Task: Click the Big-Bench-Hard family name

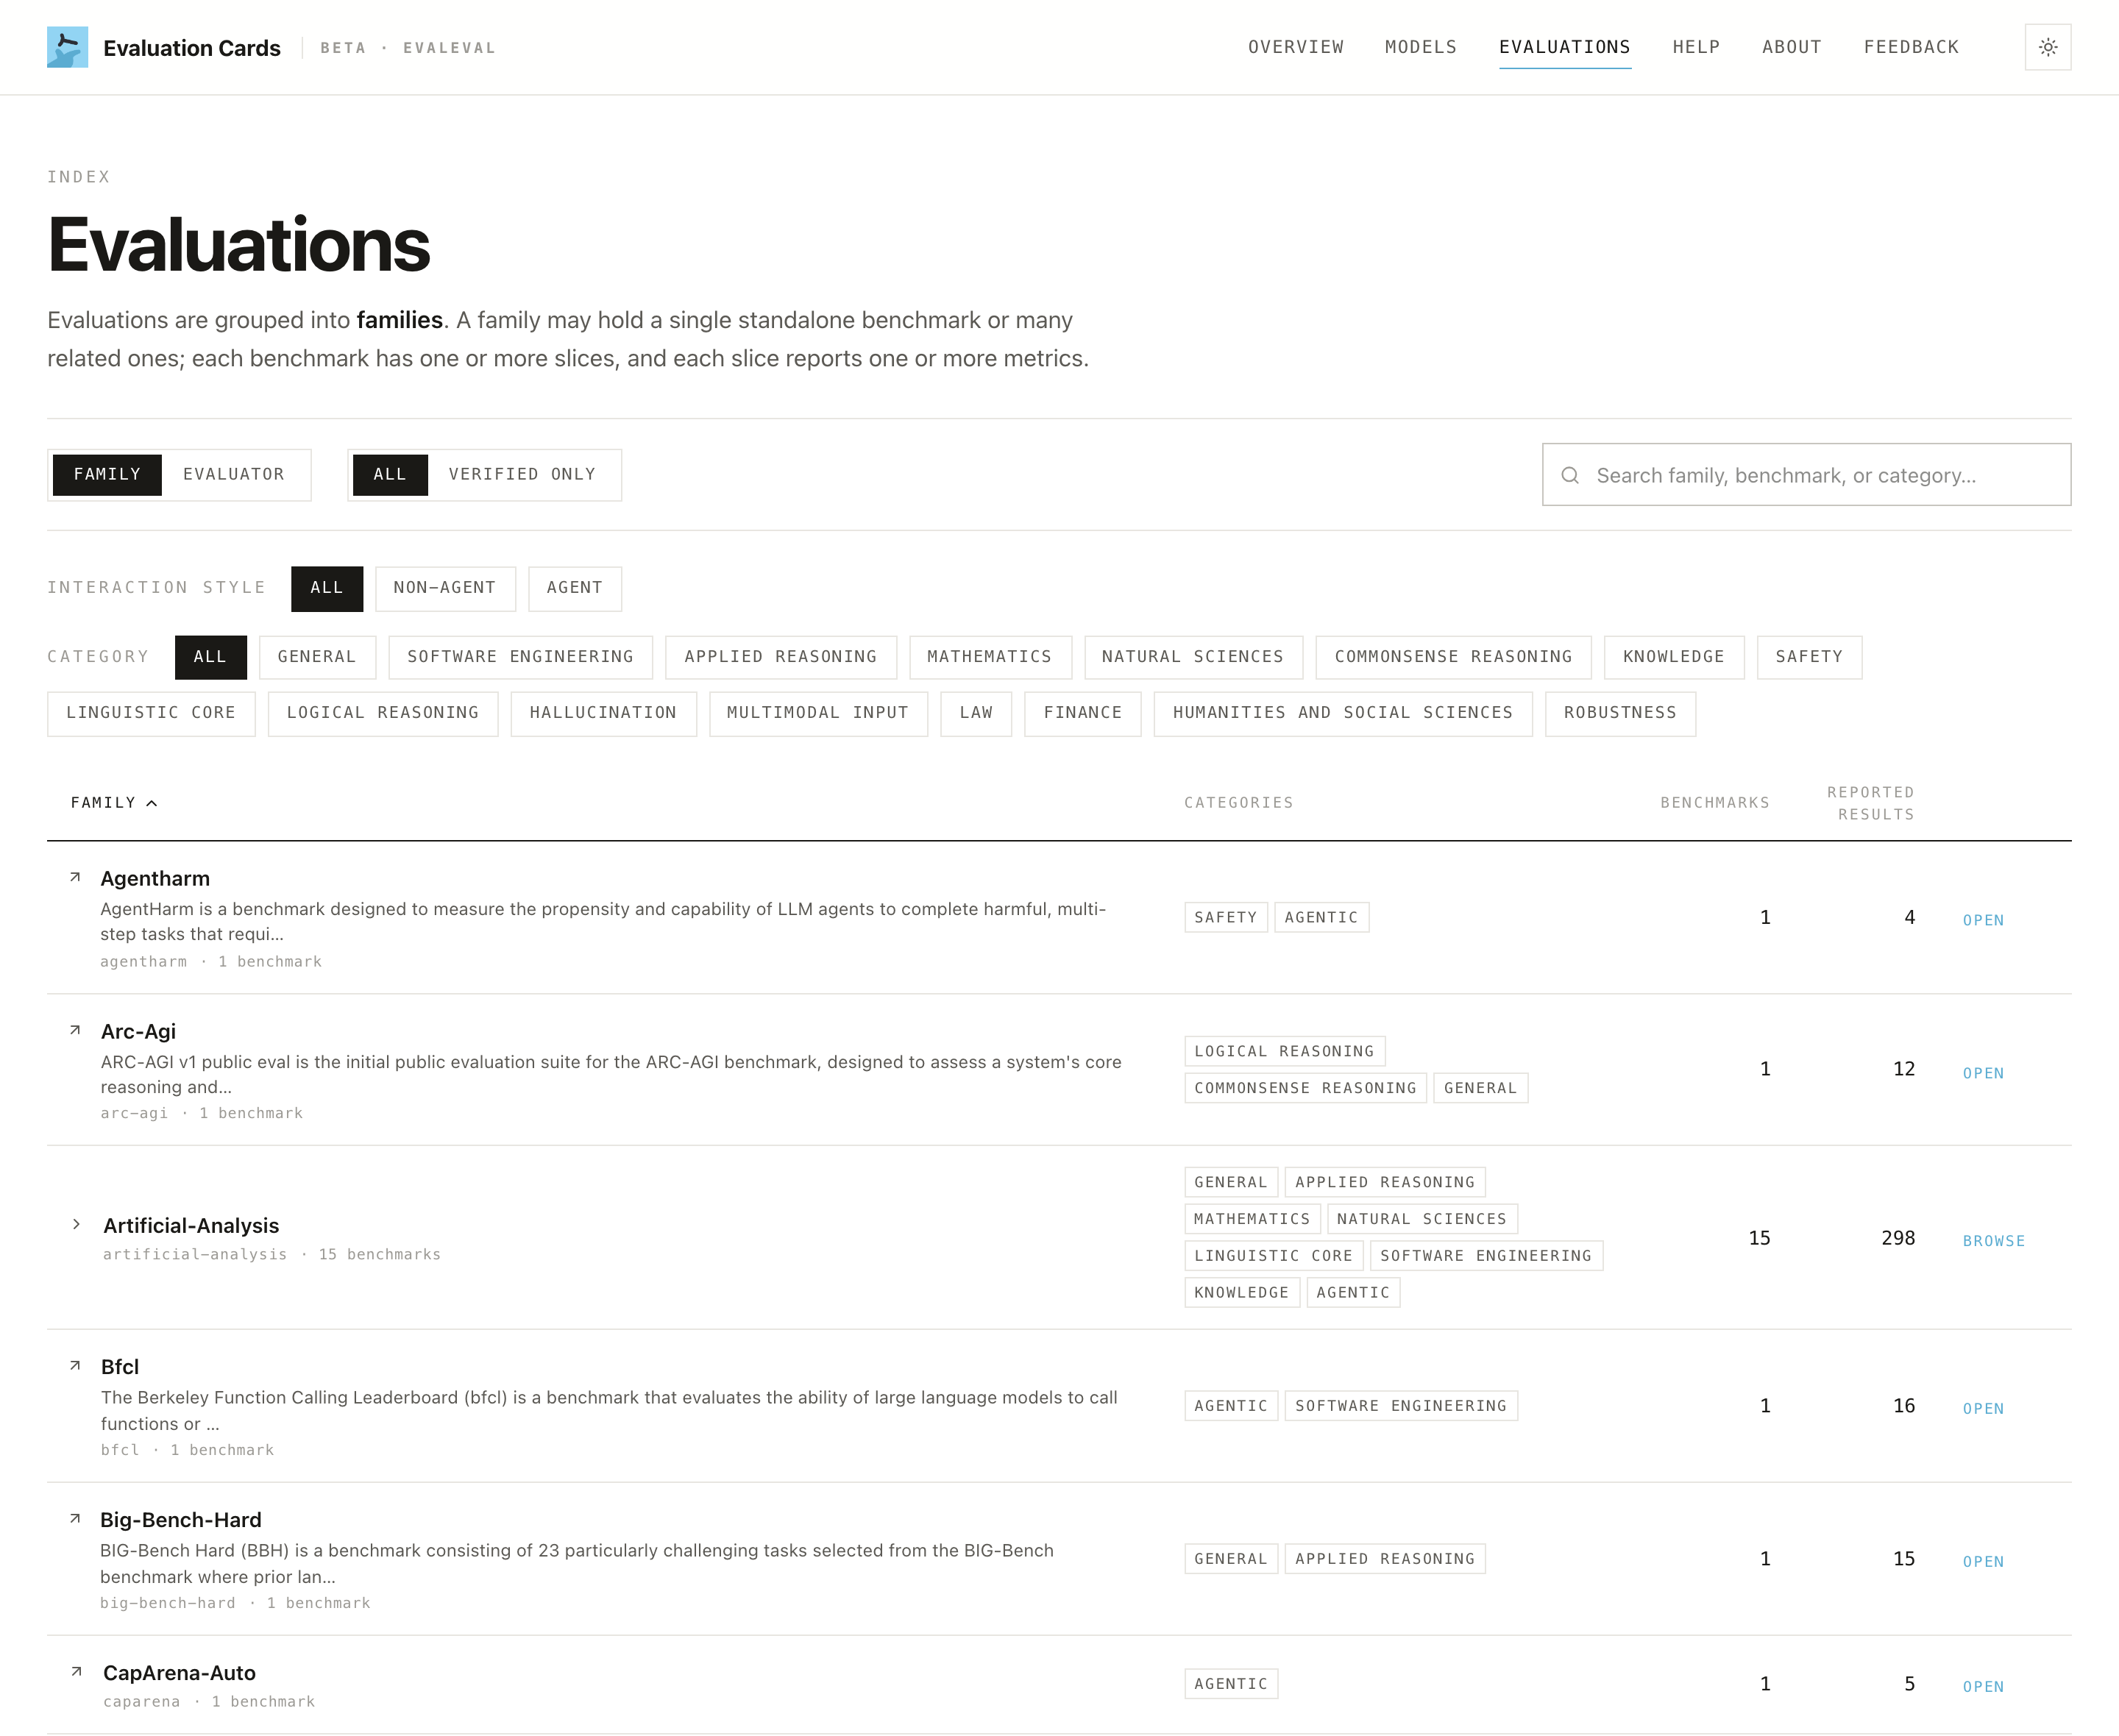Action: click(181, 1520)
